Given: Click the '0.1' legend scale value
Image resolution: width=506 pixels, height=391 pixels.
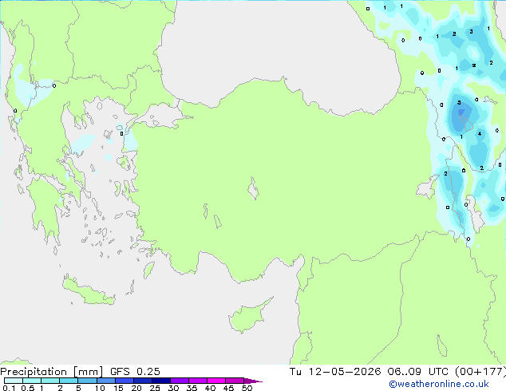Looking at the screenshot, I should [x=9, y=388].
